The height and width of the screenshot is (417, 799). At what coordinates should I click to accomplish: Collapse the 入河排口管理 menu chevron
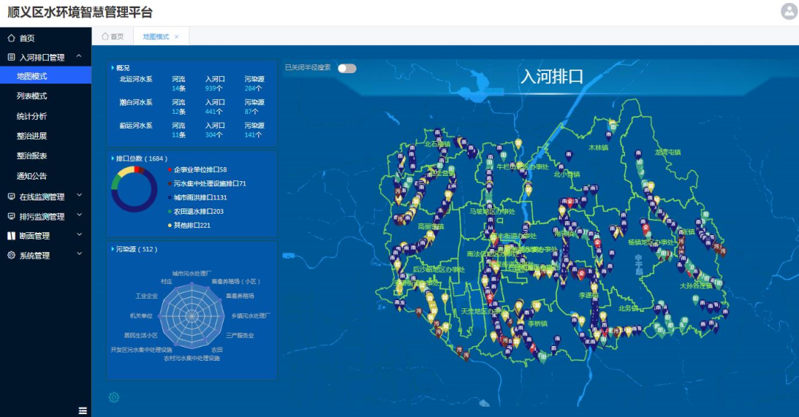point(79,56)
